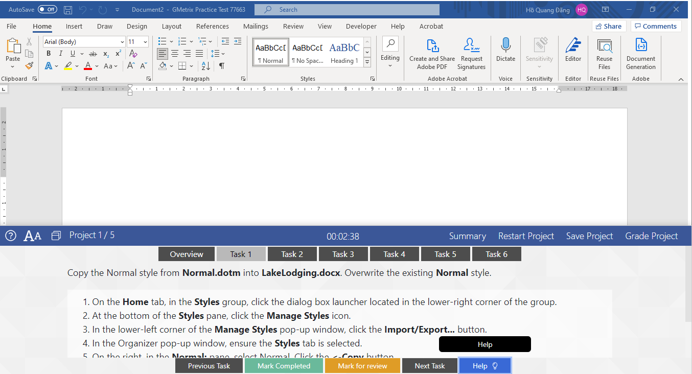Toggle Subscript formatting
692x374 pixels.
click(106, 54)
